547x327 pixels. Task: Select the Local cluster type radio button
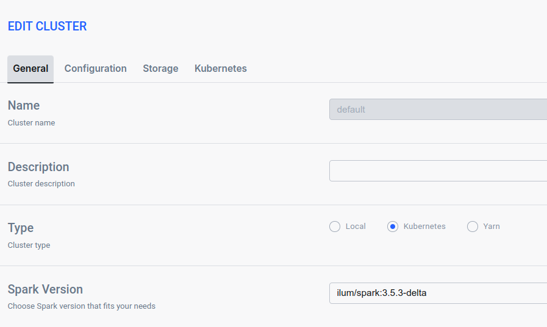coord(335,227)
